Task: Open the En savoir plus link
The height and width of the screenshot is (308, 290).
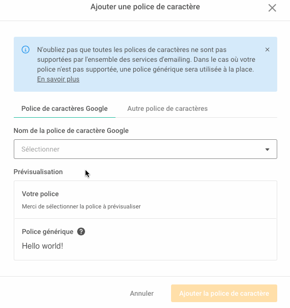Action: tap(58, 79)
